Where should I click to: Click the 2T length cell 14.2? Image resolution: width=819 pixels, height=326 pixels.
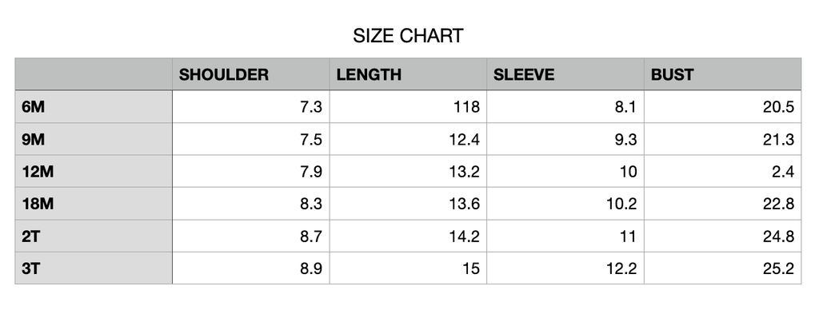(408, 236)
